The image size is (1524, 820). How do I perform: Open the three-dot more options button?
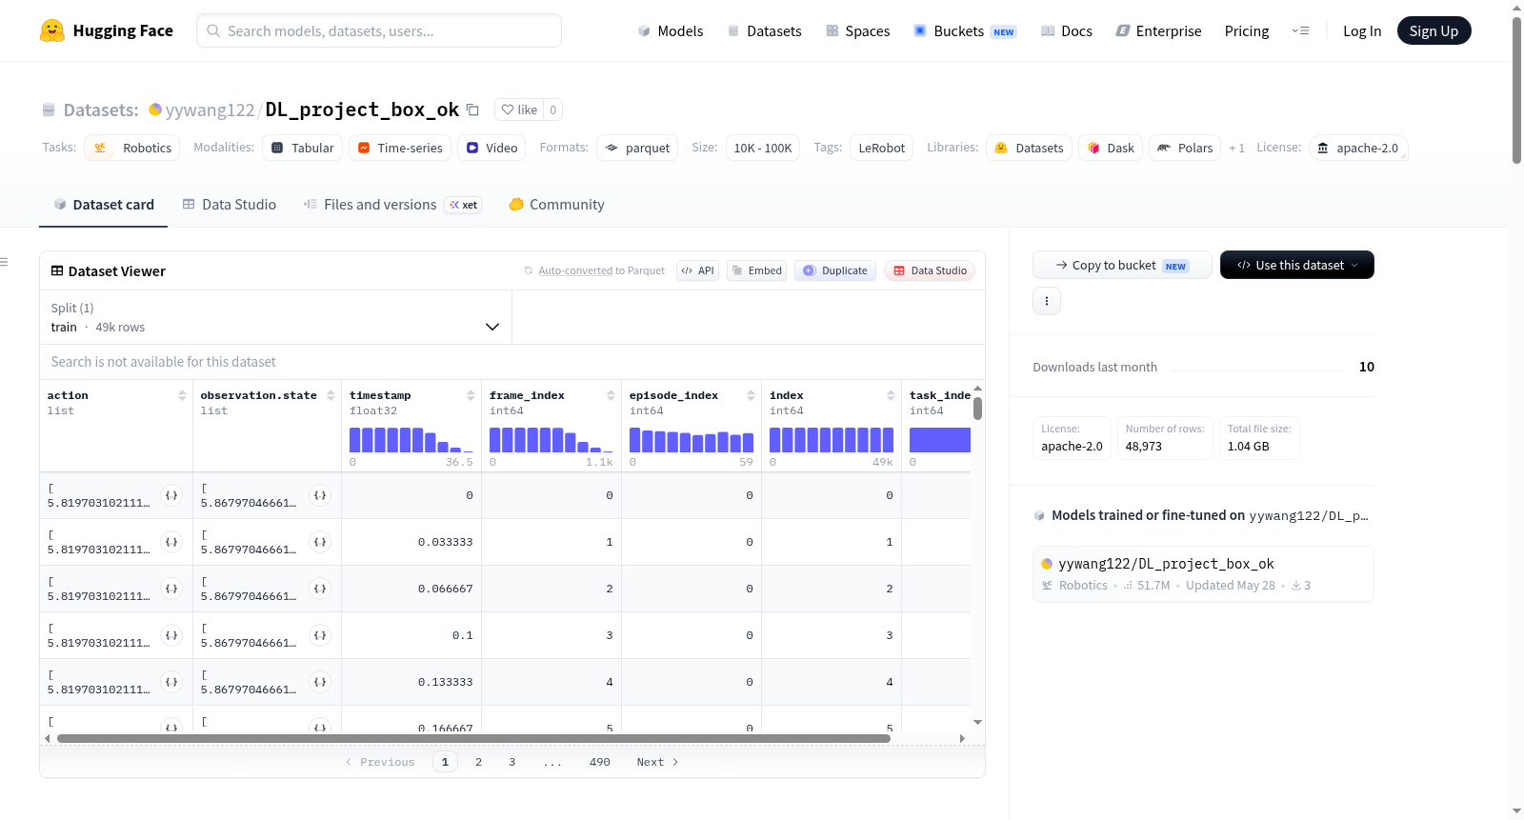click(1047, 301)
